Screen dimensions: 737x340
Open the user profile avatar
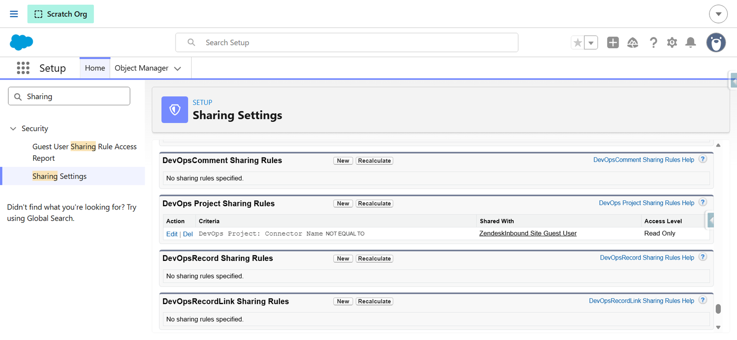[716, 43]
